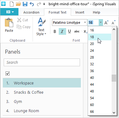Collapse the font size dropdown arrow
Image resolution: width=119 pixels, height=118 pixels.
click(101, 22)
